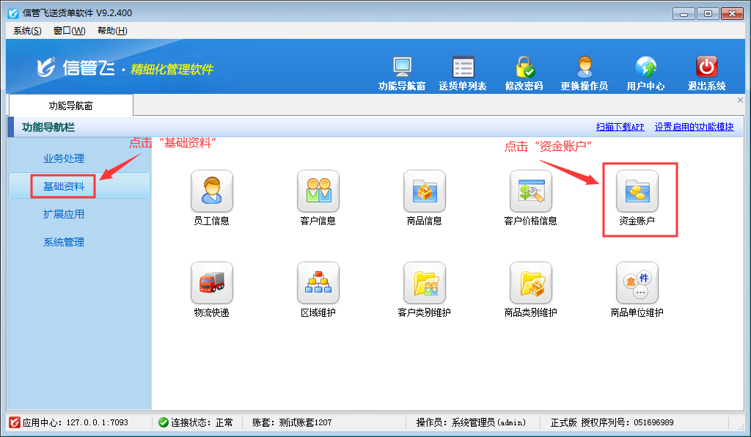Image resolution: width=751 pixels, height=437 pixels.
Task: Open the 商品单位维护 icon
Action: coord(637,283)
